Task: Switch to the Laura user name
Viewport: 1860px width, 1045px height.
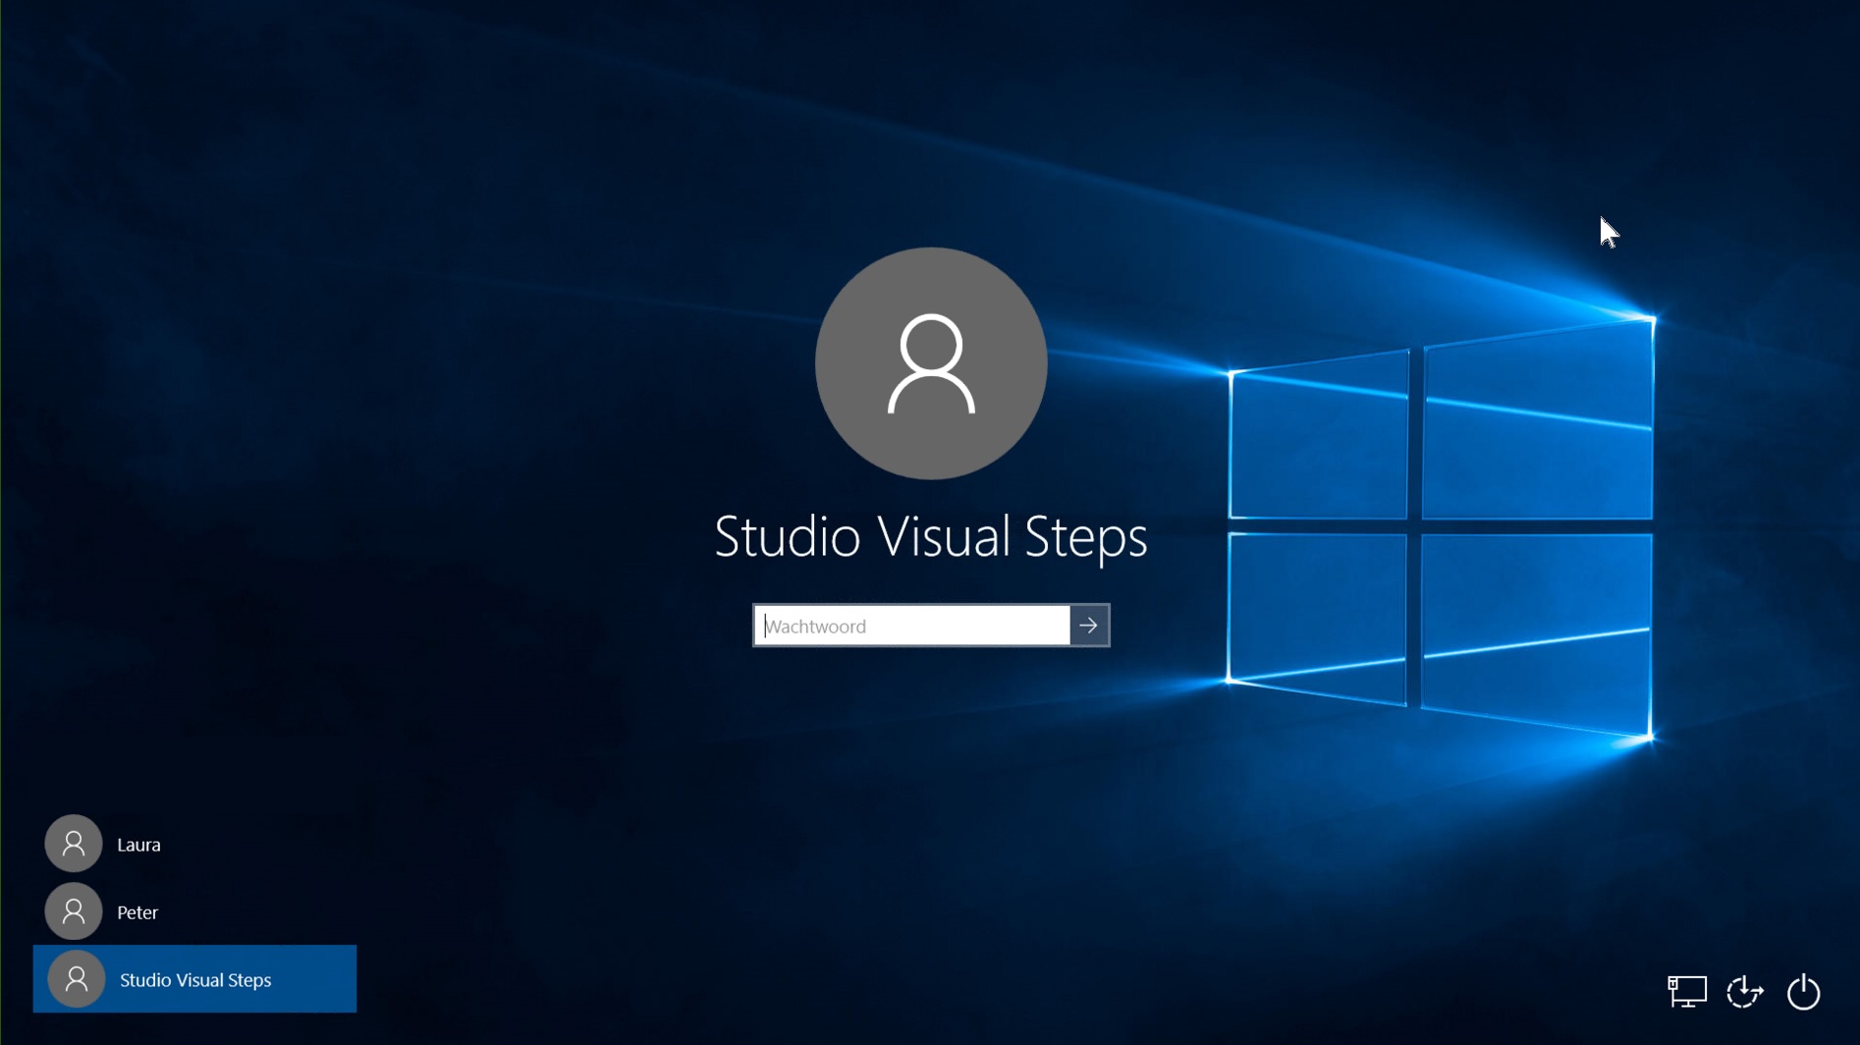Action: click(x=138, y=845)
